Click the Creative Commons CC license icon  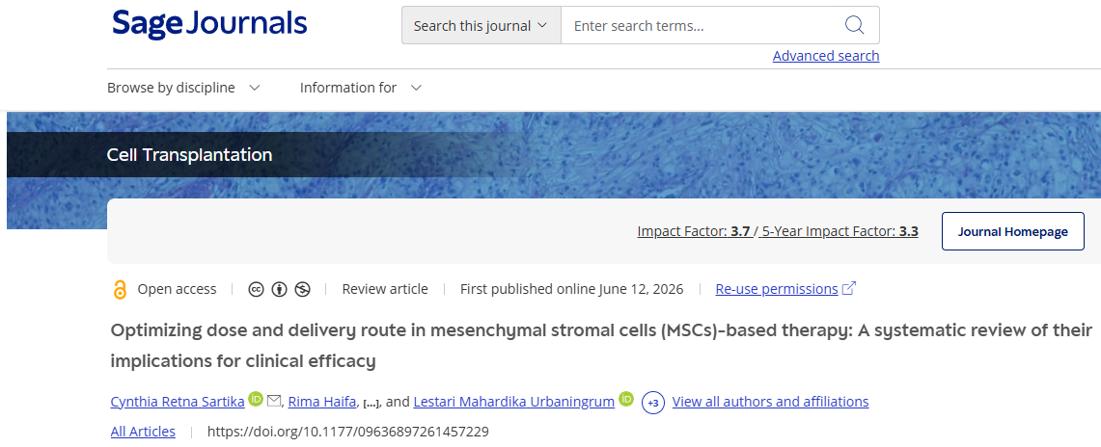point(257,289)
